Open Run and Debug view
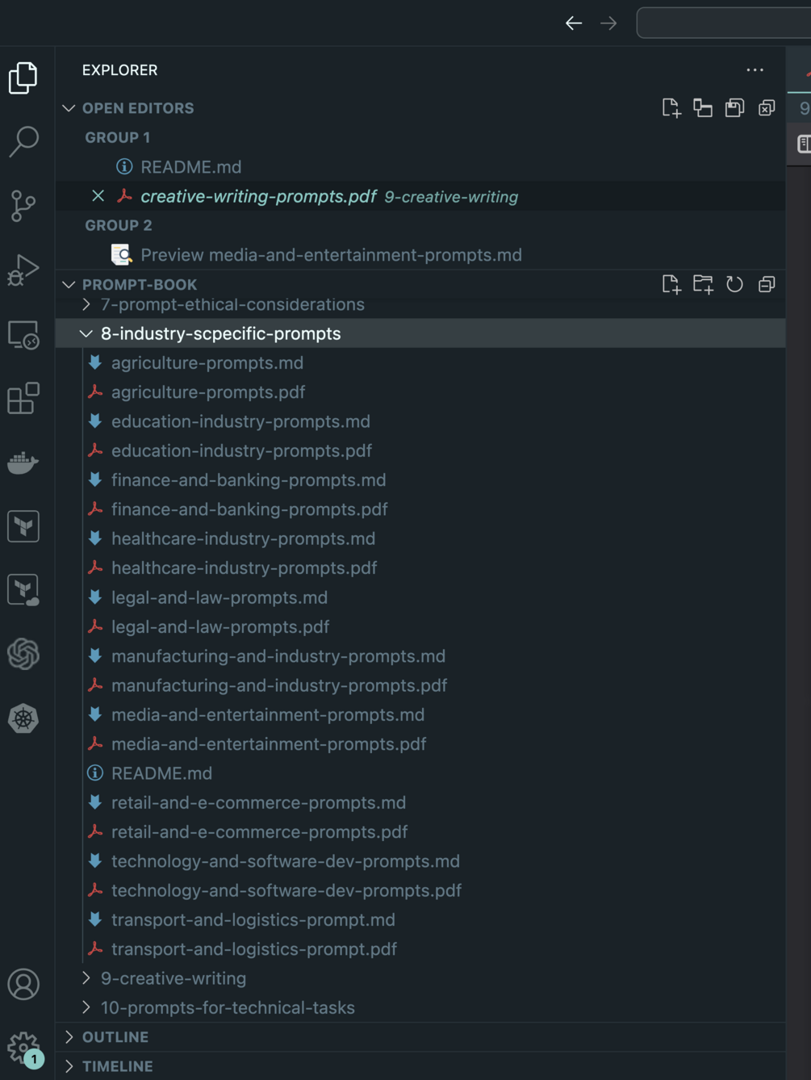Viewport: 811px width, 1080px height. click(23, 270)
